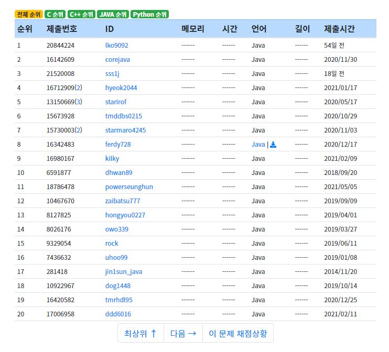This screenshot has height=352, width=389.
Task: Open user profile sss1j
Action: 112,74
